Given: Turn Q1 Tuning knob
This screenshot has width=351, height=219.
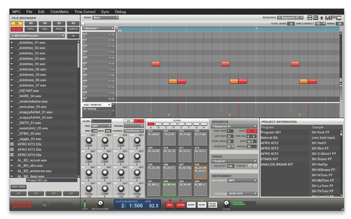Looking at the screenshot, I should pyautogui.click(x=89, y=189).
